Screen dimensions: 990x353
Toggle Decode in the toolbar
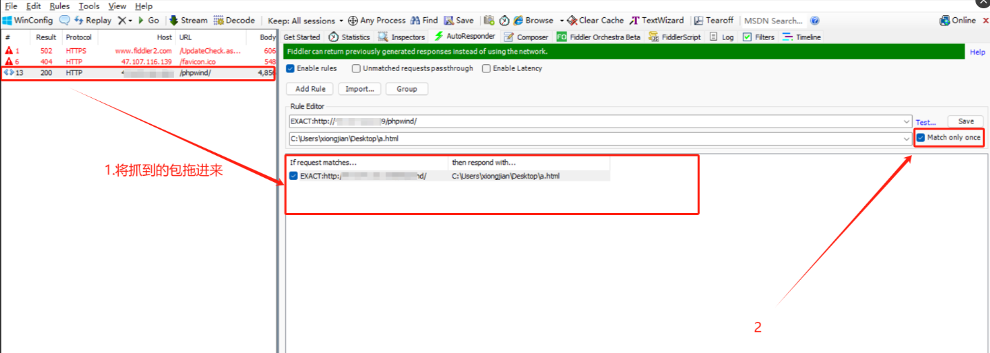(x=234, y=21)
